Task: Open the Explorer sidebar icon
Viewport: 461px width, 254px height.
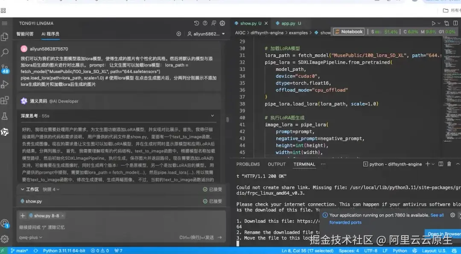Action: pos(5,37)
